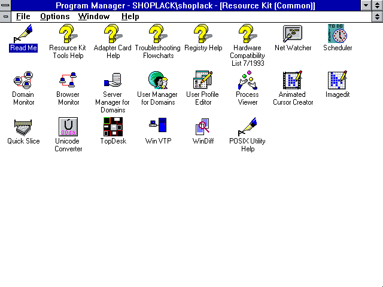Open the File menu
The width and height of the screenshot is (383, 287).
pyautogui.click(x=23, y=16)
